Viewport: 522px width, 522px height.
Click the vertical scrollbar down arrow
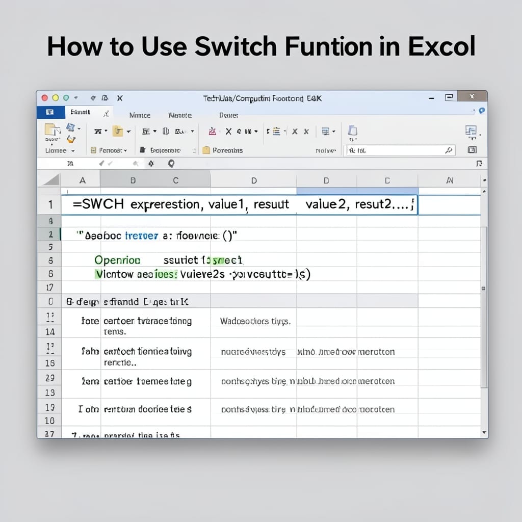(484, 432)
